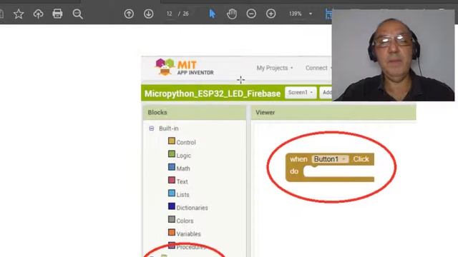Select the Dictionaries blocks category
This screenshot has height=257, width=458.
192,208
